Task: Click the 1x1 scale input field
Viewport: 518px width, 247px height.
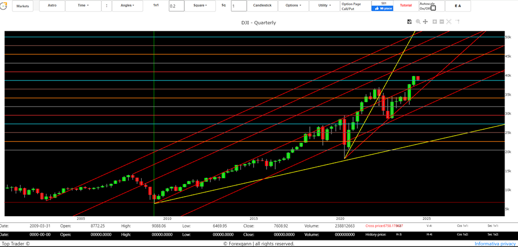Action: [x=176, y=6]
